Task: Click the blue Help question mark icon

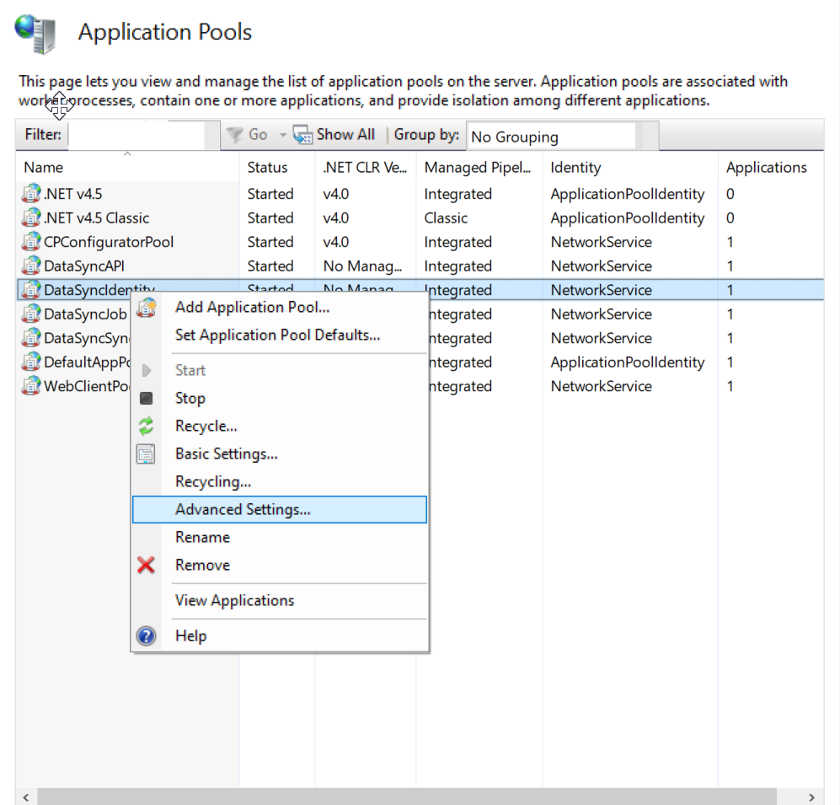Action: 147,636
